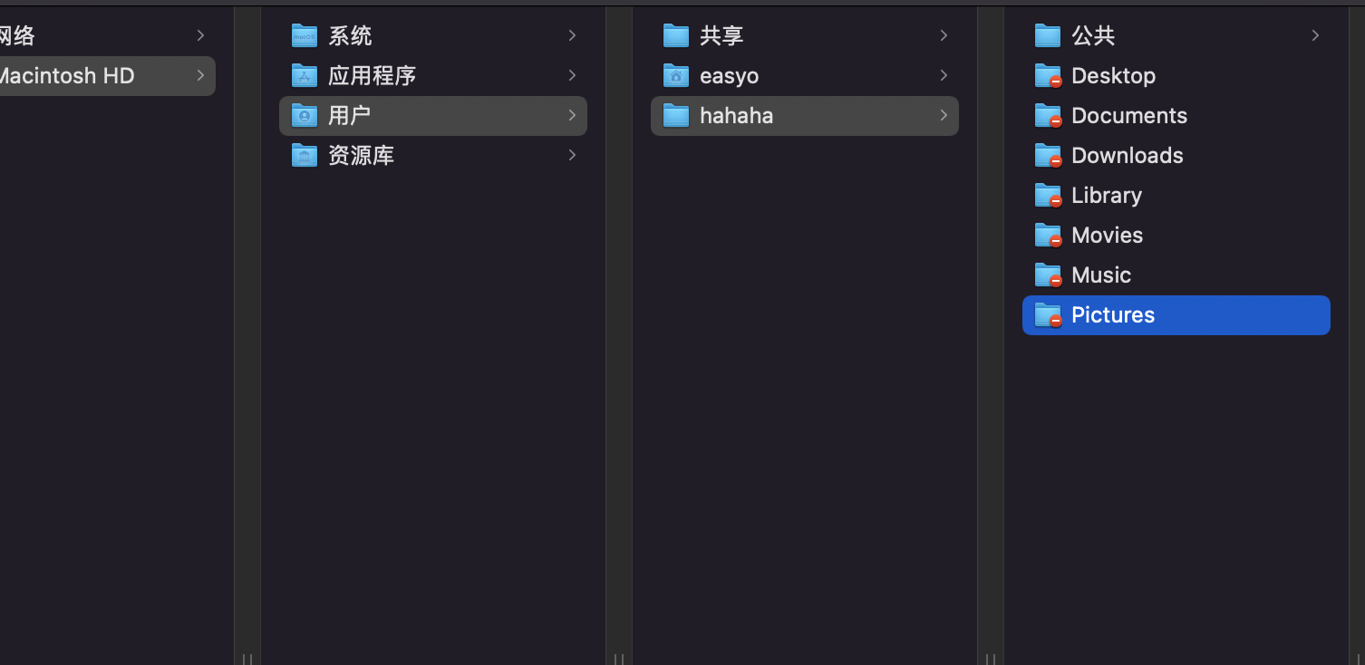Expand the easyo row chevron
This screenshot has width=1365, height=665.
tap(944, 75)
